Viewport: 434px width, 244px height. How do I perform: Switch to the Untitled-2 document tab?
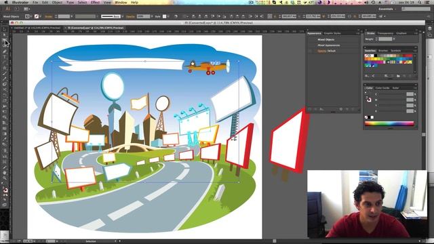click(37, 28)
